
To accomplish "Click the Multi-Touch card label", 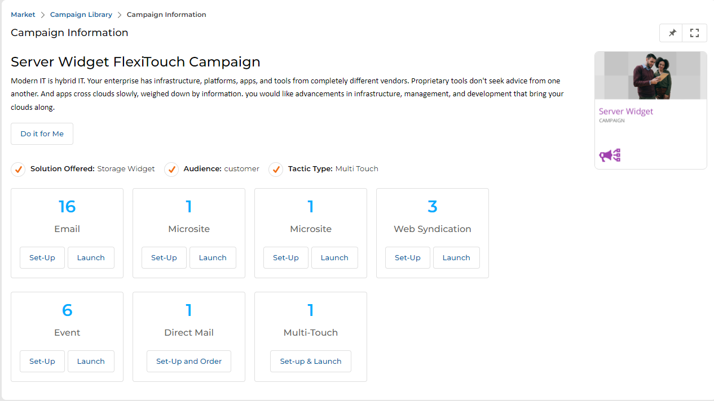I will point(311,333).
